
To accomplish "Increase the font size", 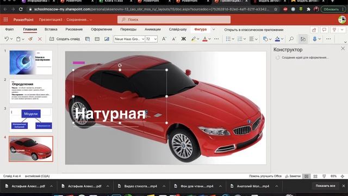I will pos(164,39).
